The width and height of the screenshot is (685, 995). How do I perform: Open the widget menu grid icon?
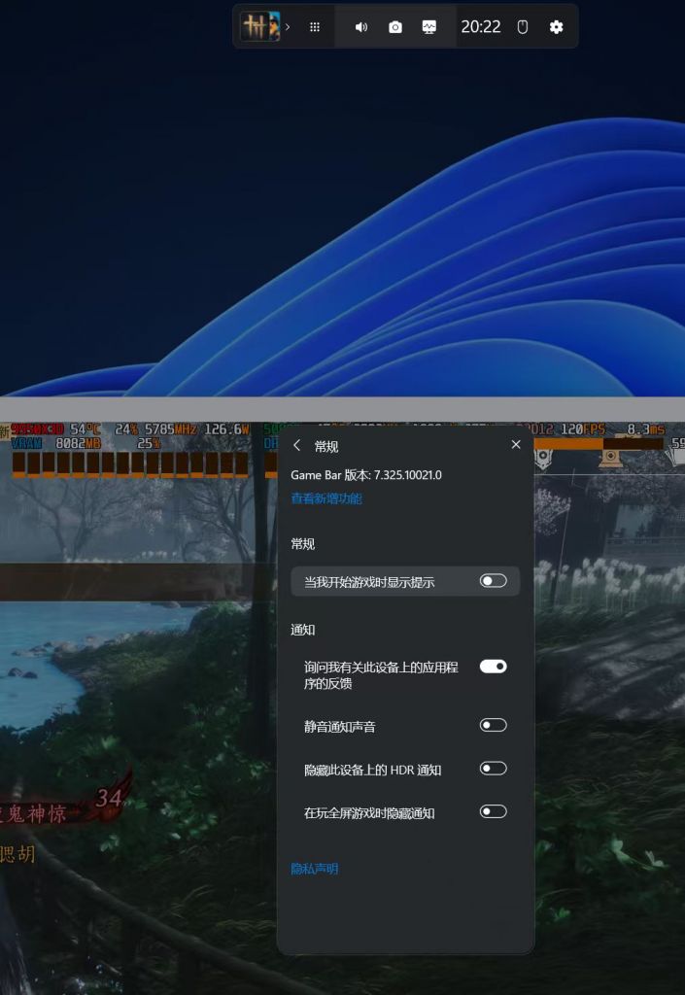(315, 27)
